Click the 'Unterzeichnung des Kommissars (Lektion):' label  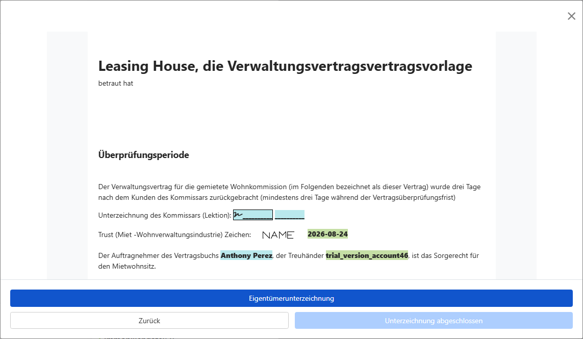(165, 215)
